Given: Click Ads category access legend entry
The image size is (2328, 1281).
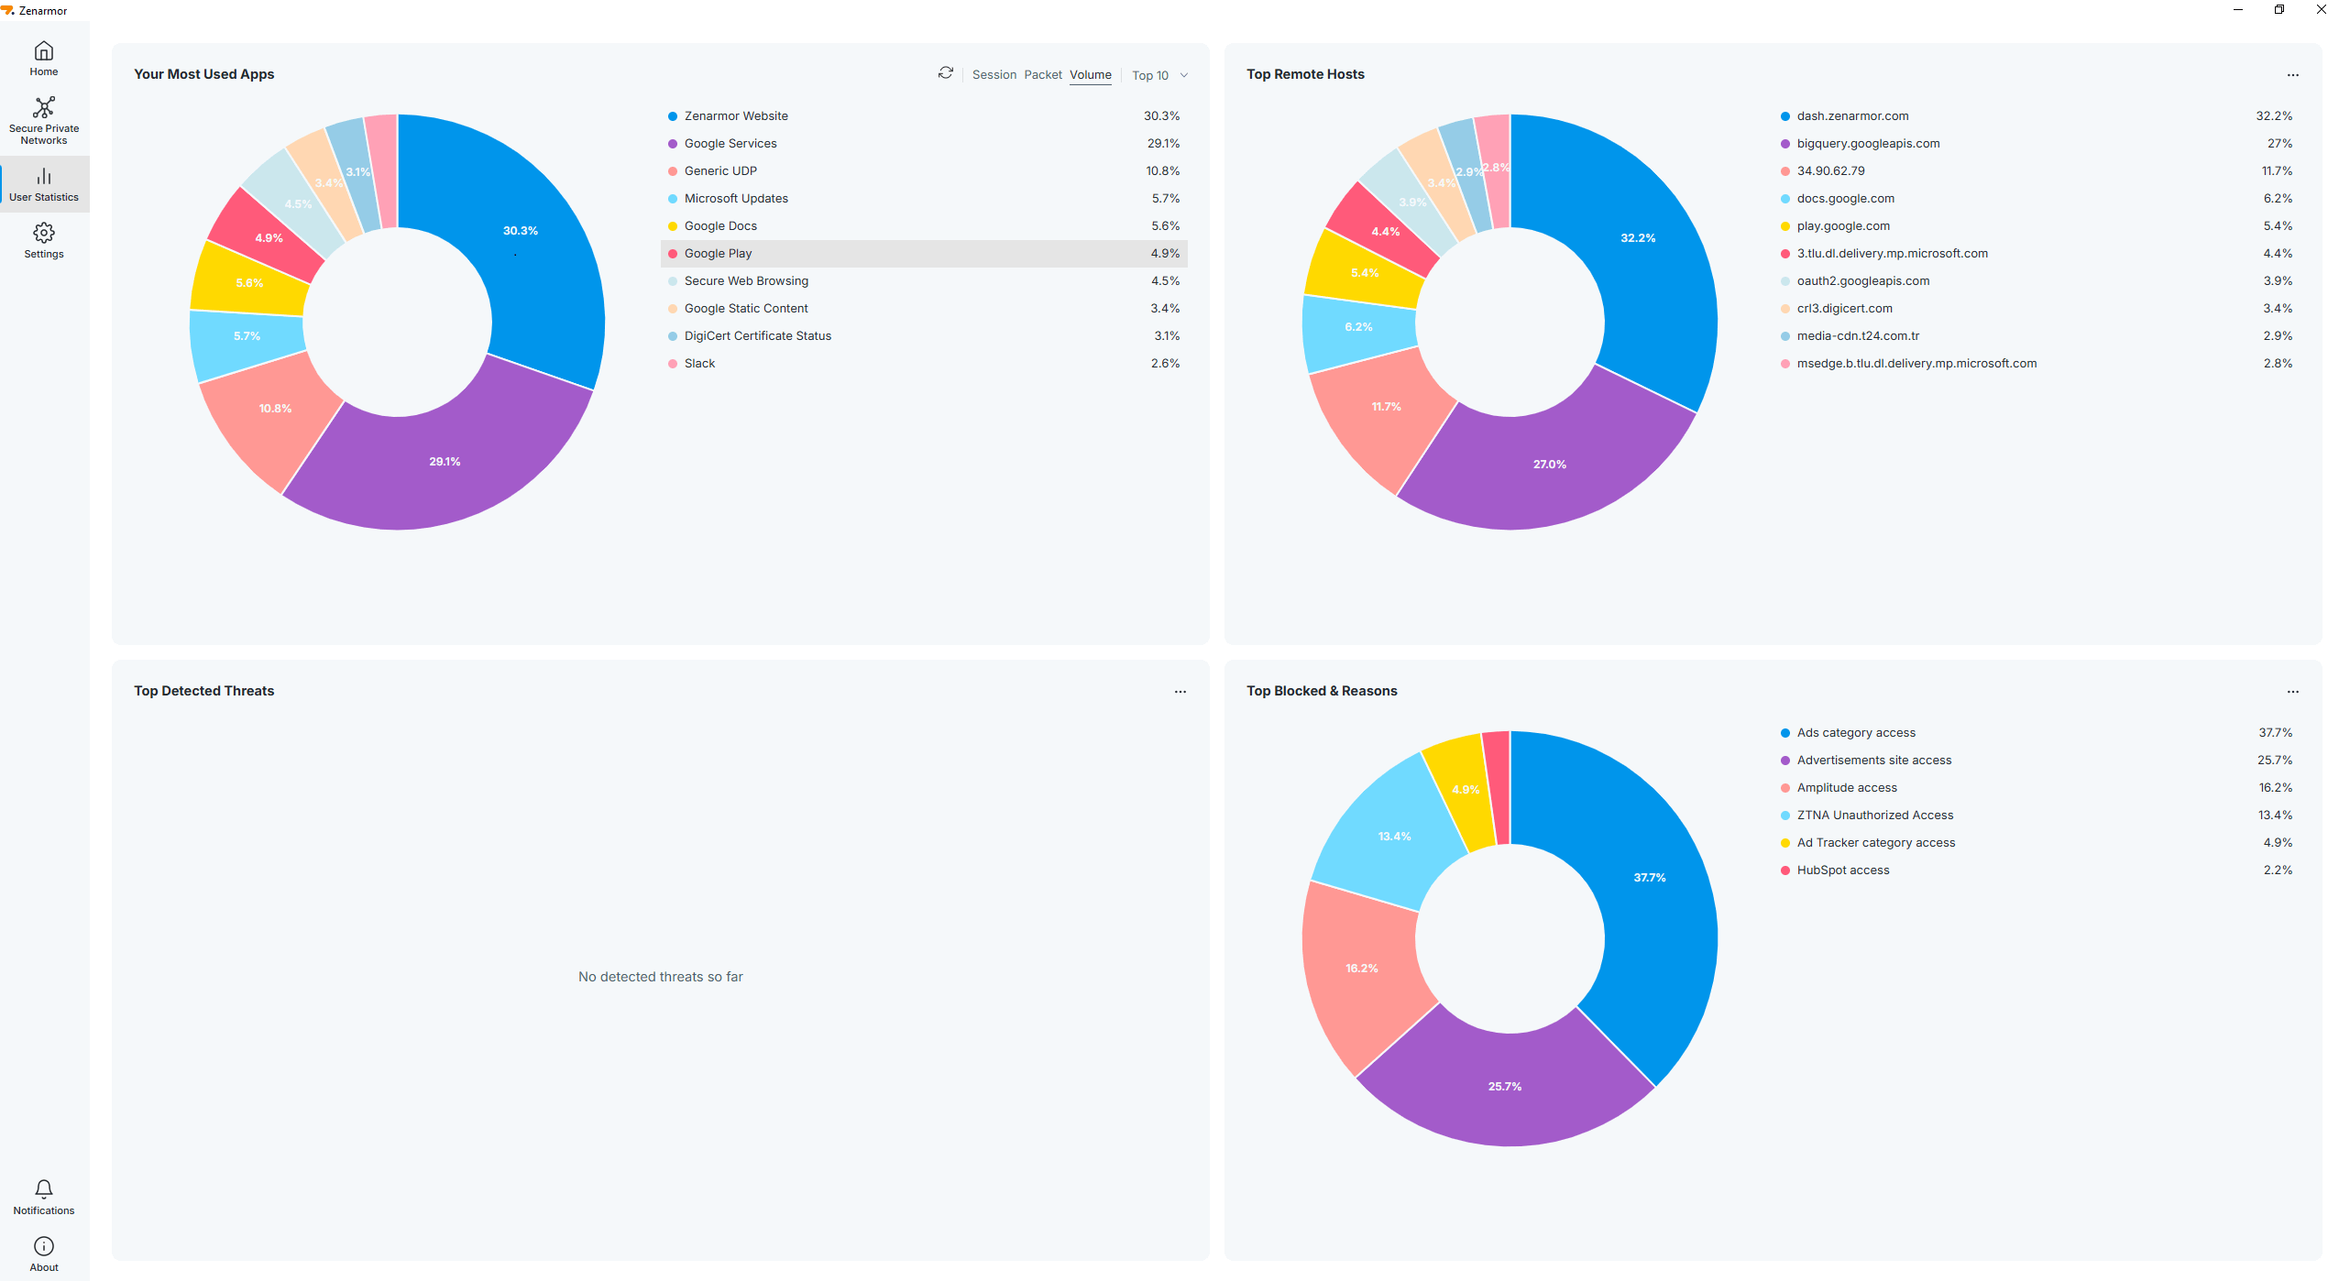Looking at the screenshot, I should tap(2037, 733).
